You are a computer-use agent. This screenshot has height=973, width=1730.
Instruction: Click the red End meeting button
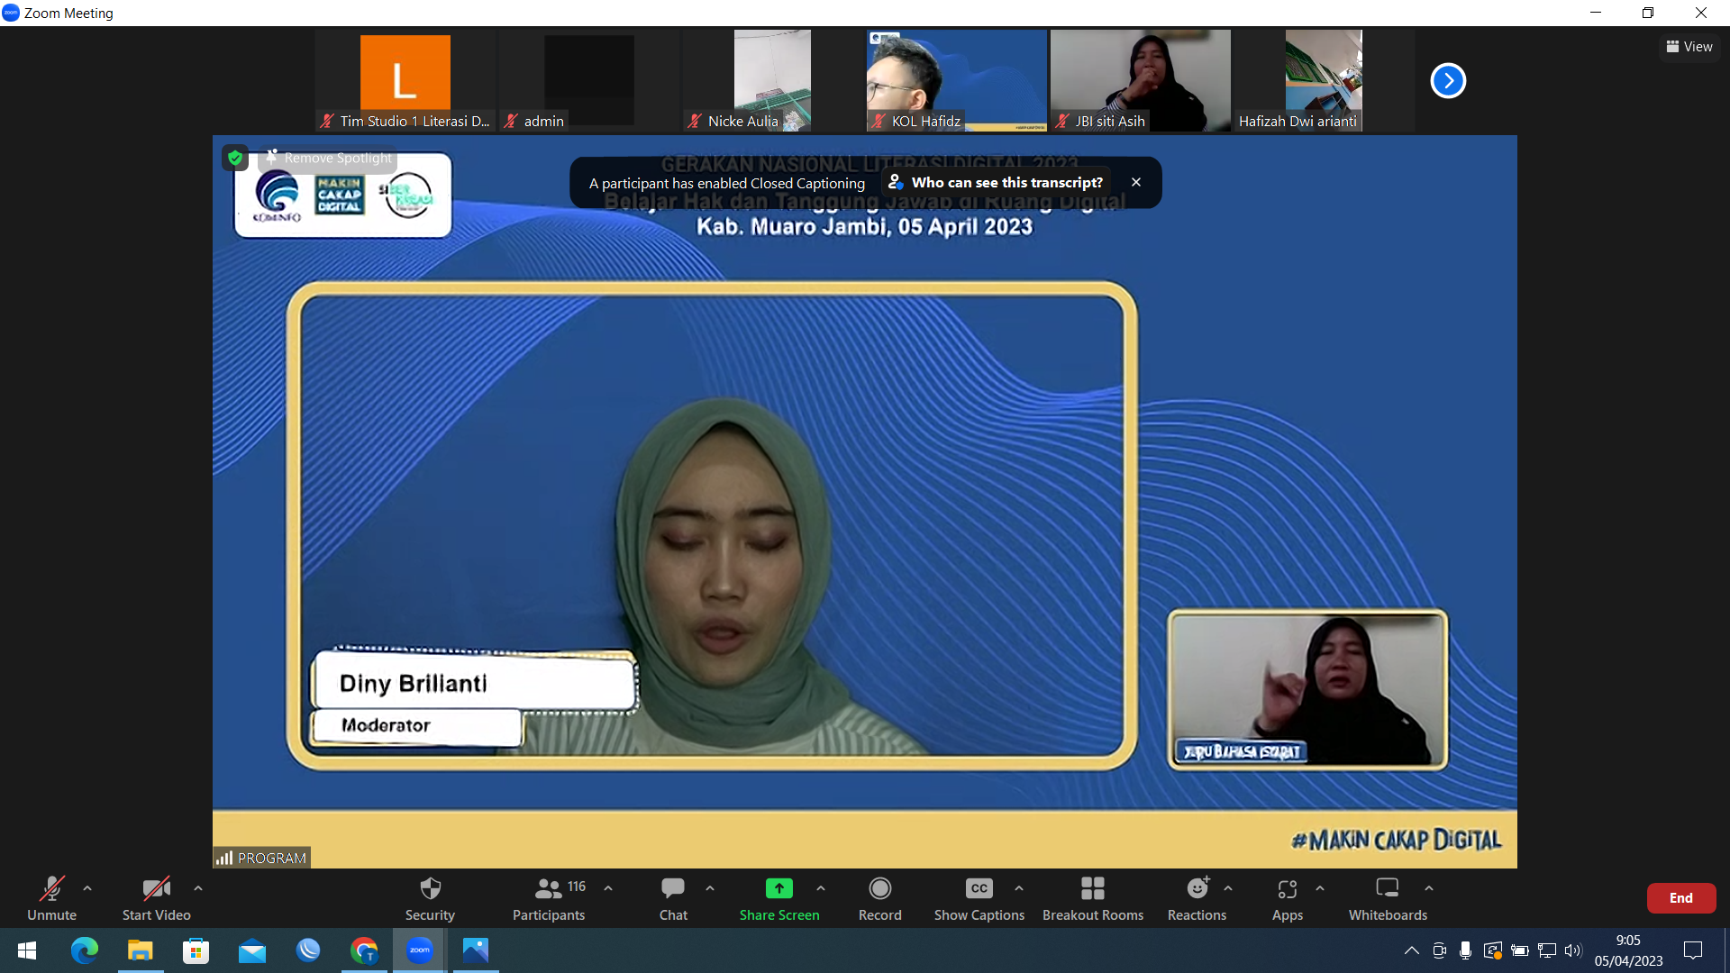click(1681, 898)
